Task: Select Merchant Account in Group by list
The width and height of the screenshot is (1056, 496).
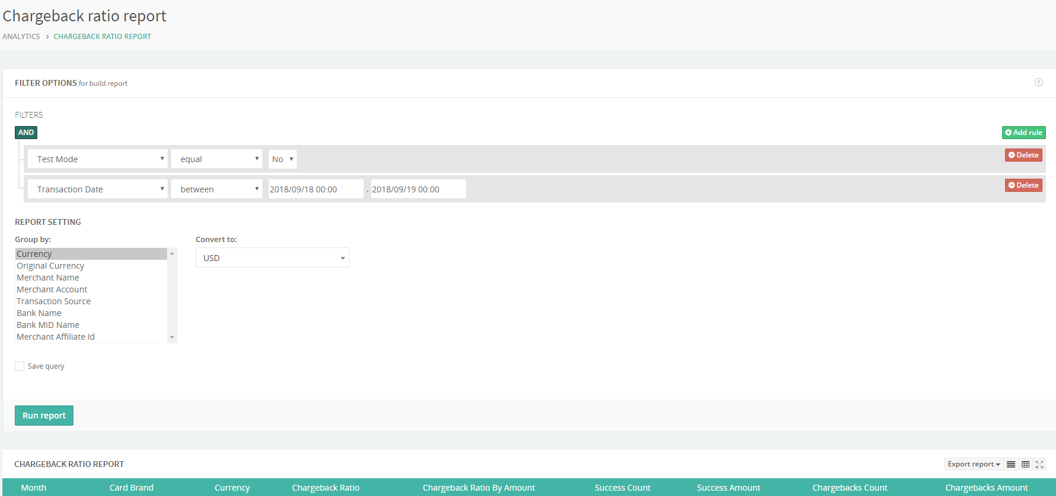Action: [x=91, y=289]
